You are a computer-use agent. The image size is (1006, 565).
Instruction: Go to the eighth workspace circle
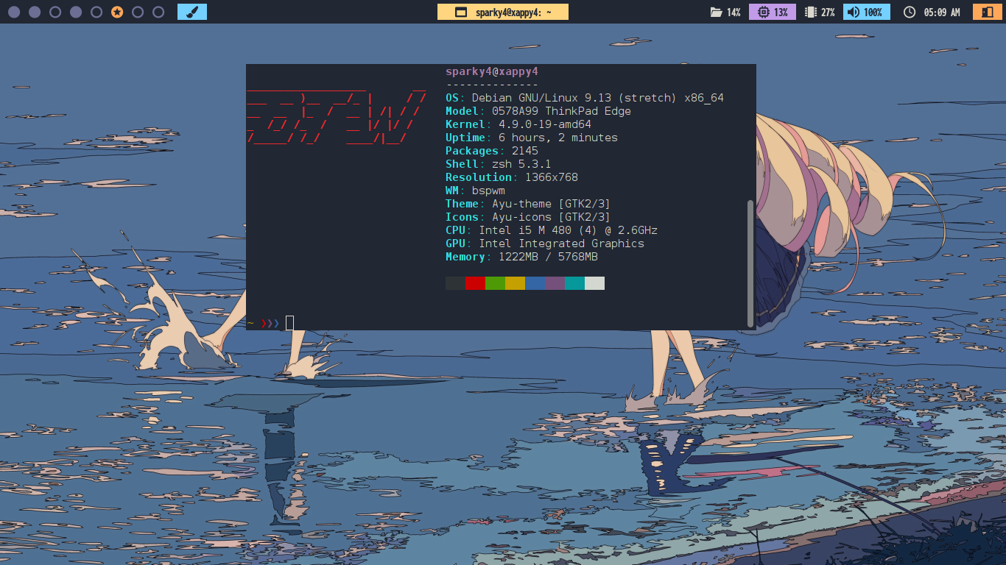tap(158, 12)
